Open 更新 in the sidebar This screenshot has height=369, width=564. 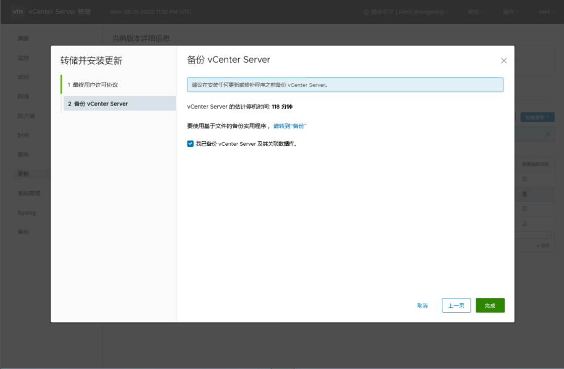point(23,174)
